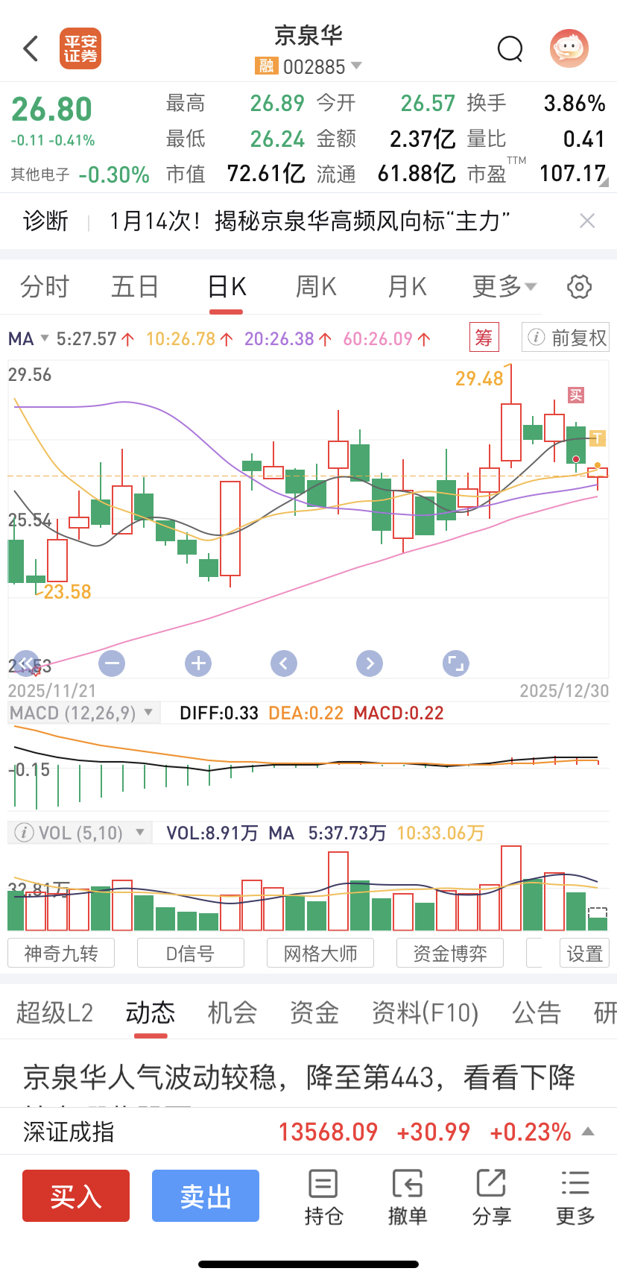Screen dimensions: 617x1280
Task: Switch to the 月K chart tab
Action: [x=407, y=287]
